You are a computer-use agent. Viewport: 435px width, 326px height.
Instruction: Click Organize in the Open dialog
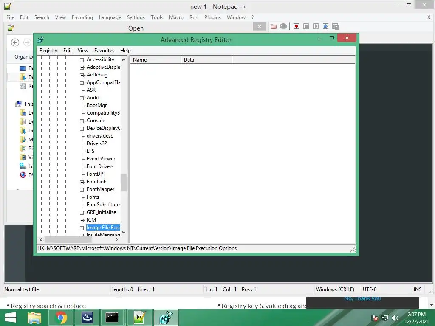[24, 57]
